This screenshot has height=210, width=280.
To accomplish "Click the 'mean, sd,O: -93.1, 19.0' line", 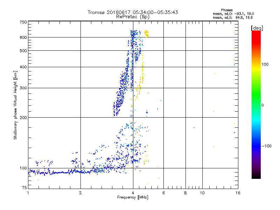I will coord(233,14).
